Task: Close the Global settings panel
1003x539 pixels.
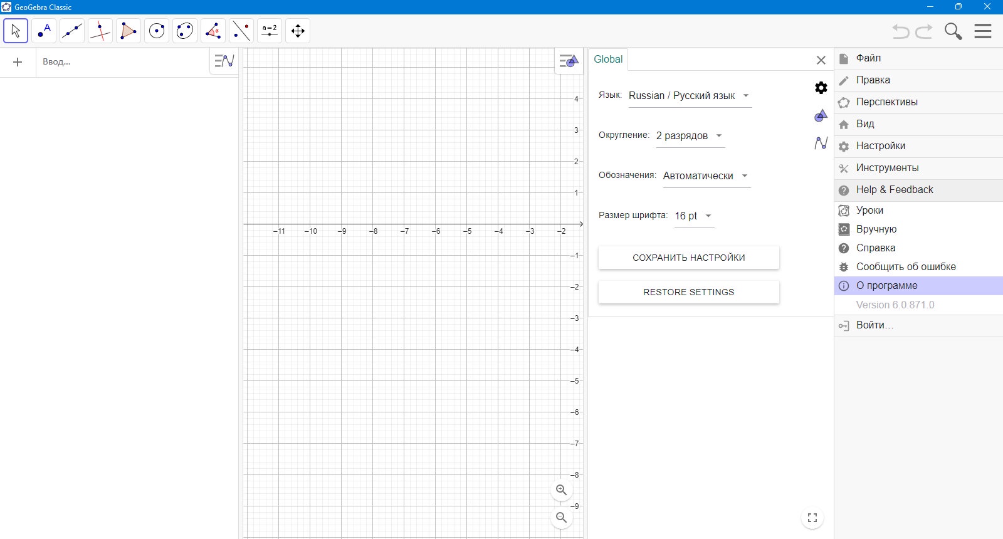Action: coord(821,60)
